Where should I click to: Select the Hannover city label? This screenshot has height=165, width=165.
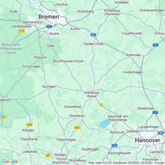click(x=147, y=140)
